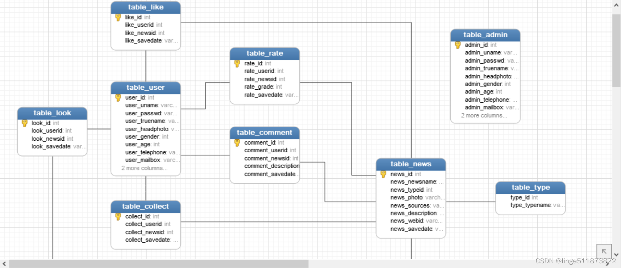Screen dimensions: 621x268
Task: Select the table_user header
Action: click(x=146, y=88)
